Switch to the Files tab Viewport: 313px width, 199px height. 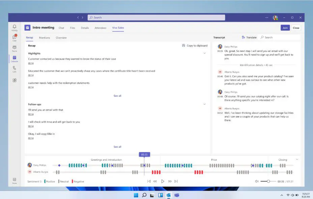[73, 28]
